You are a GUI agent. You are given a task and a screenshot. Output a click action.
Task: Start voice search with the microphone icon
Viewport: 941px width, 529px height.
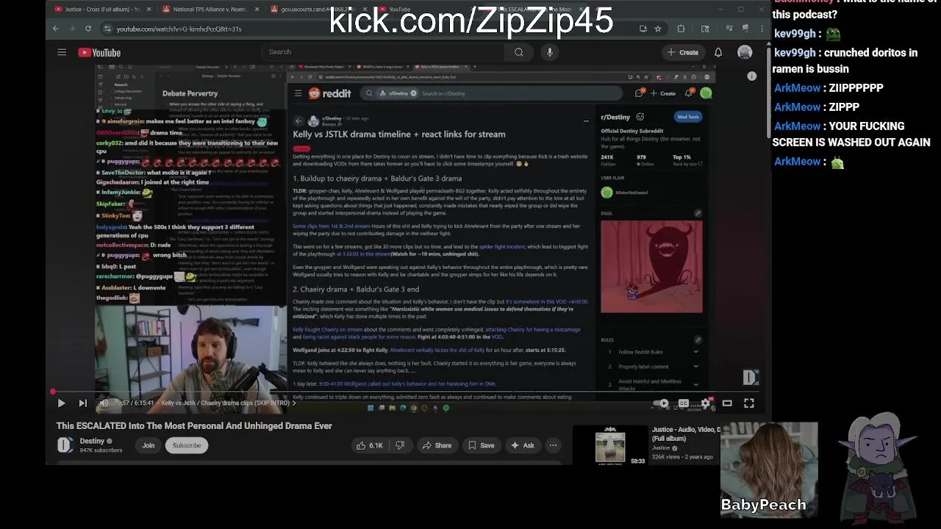550,52
